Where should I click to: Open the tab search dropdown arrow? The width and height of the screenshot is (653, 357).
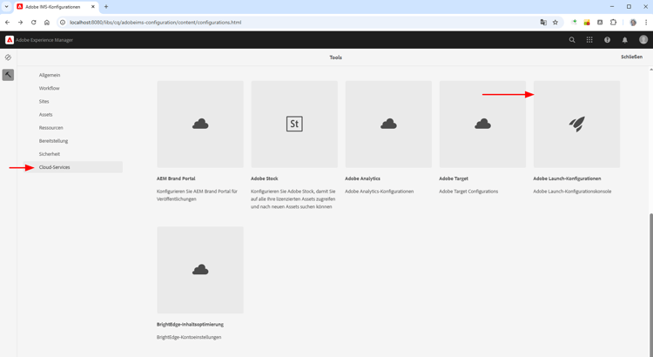pyautogui.click(x=7, y=7)
